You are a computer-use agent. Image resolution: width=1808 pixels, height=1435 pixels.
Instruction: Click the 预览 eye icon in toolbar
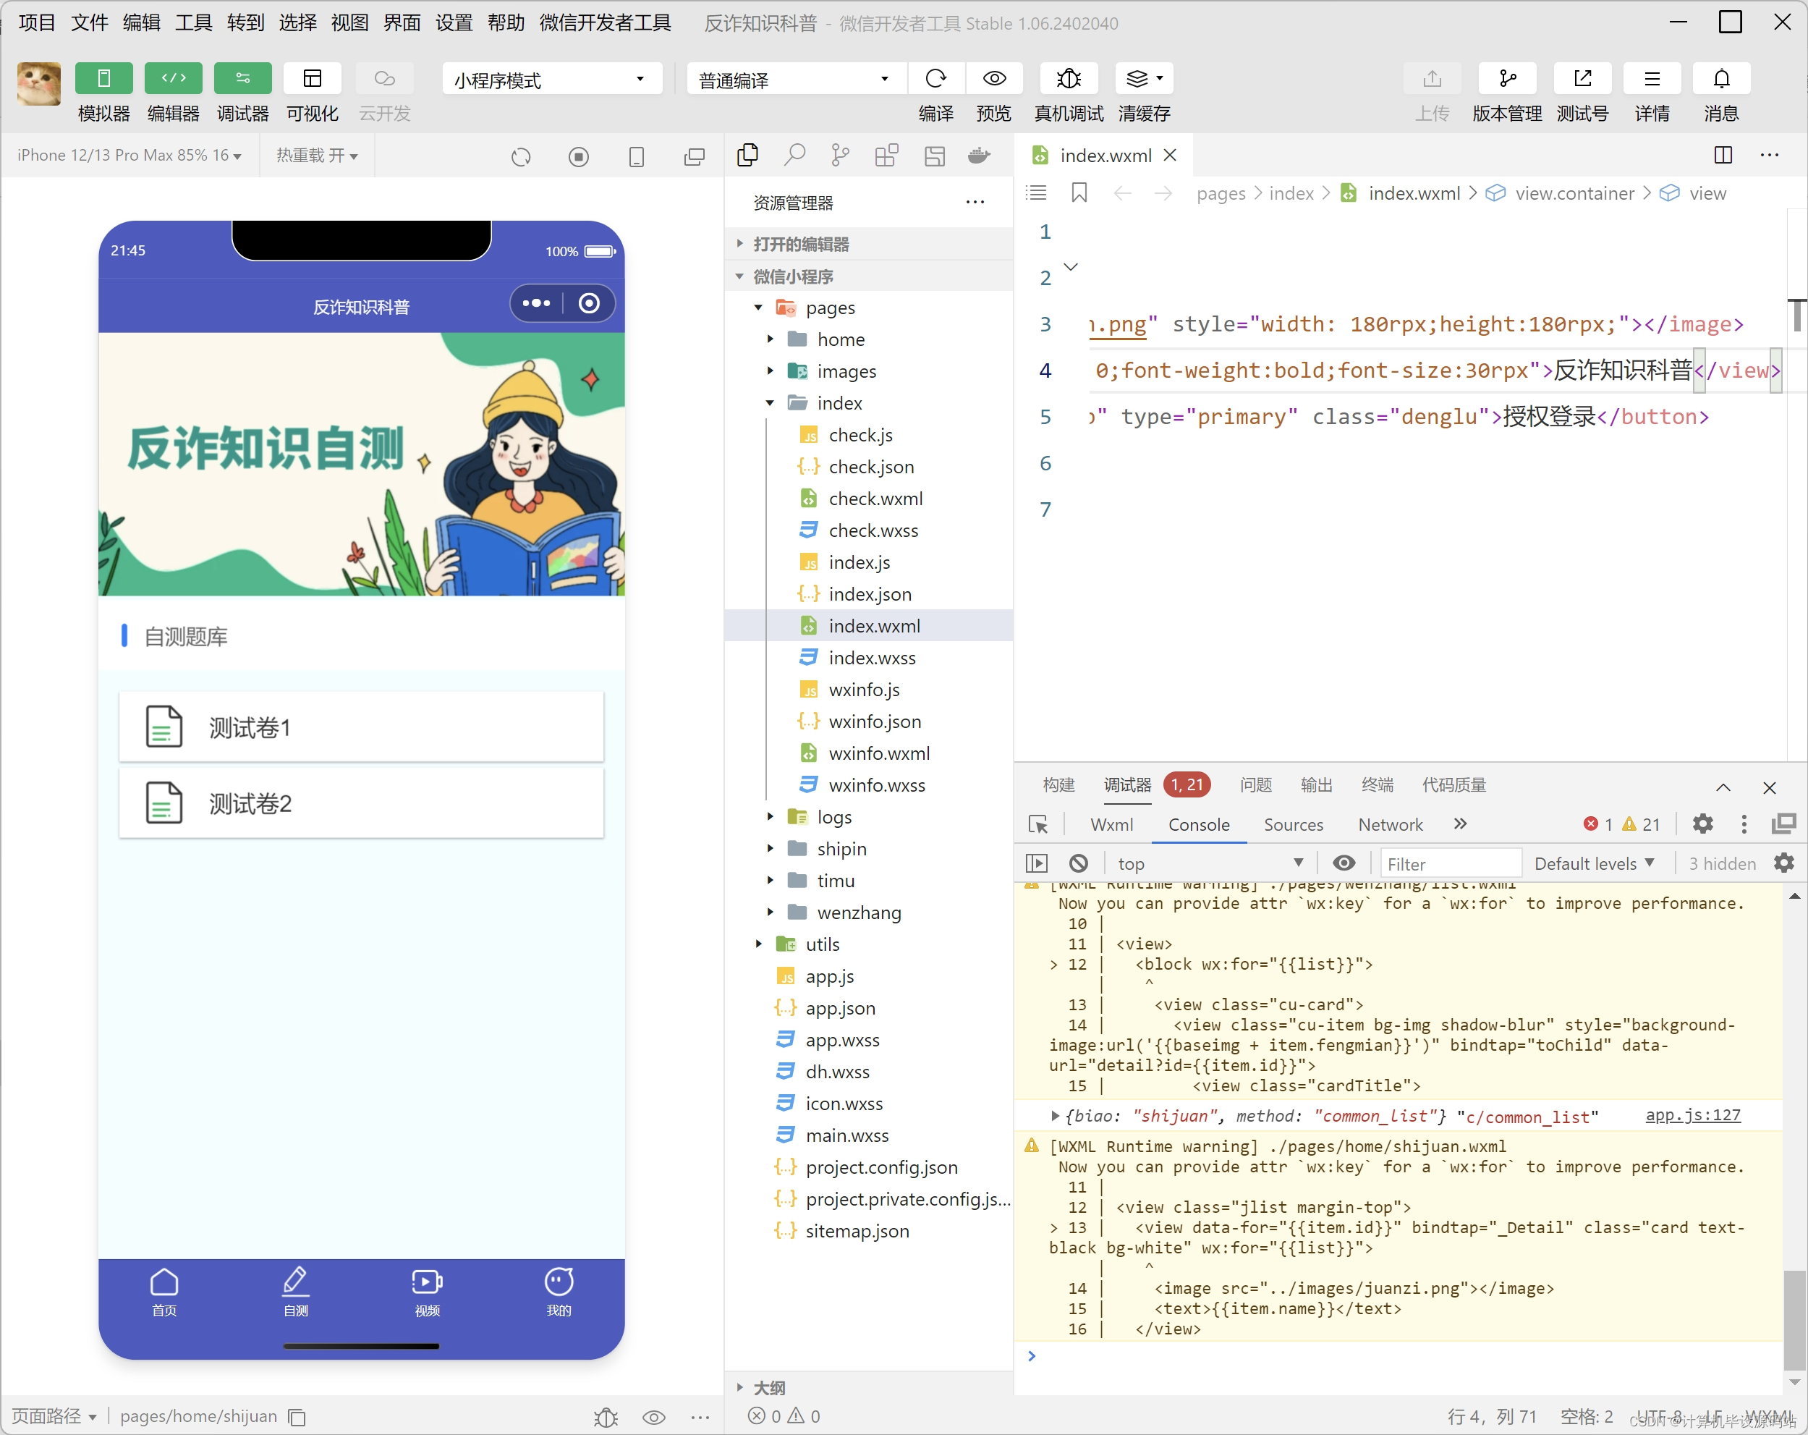point(994,79)
